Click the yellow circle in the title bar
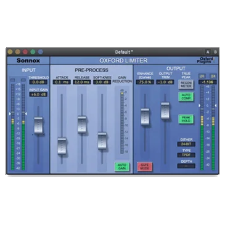The image size is (225, 225). pyautogui.click(x=10, y=52)
